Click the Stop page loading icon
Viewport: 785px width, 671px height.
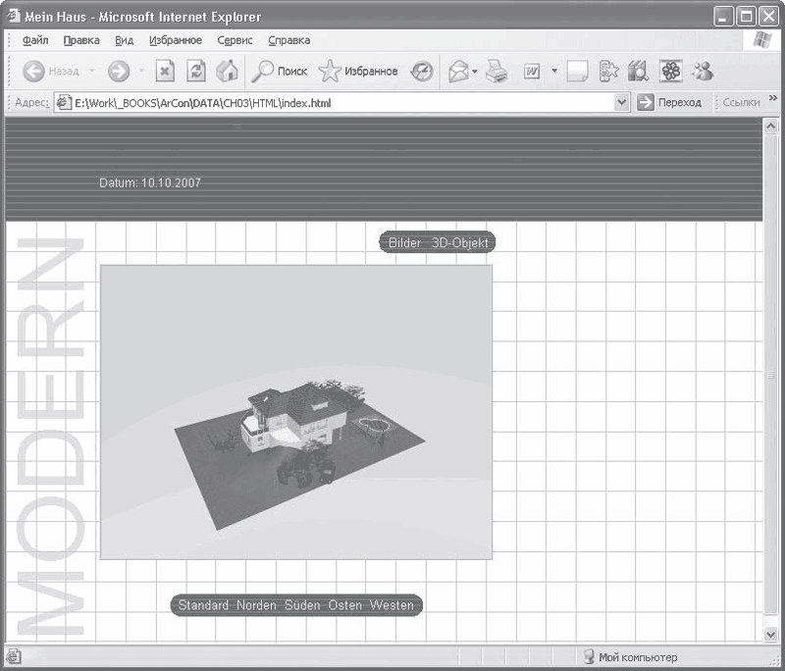(165, 71)
